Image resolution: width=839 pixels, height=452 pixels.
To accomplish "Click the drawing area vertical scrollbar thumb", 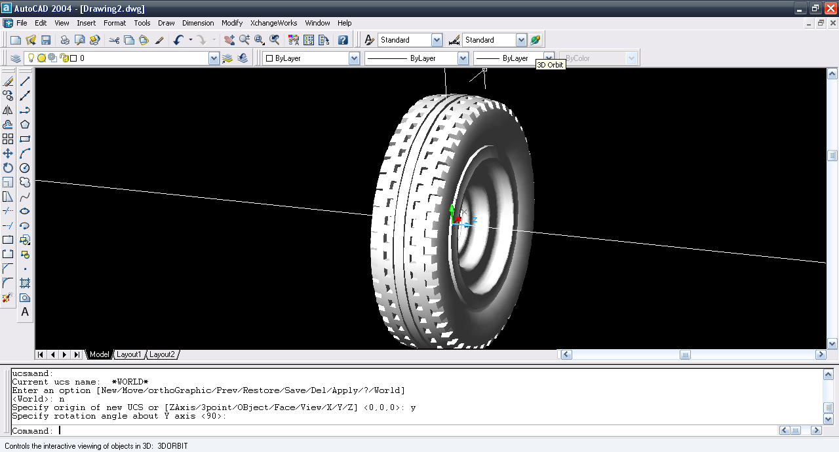I will pyautogui.click(x=832, y=155).
